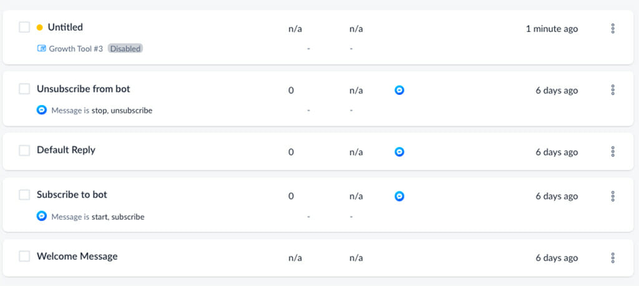The image size is (639, 286).
Task: Open three-dot menu for Subscribe to bot
Action: click(x=613, y=196)
